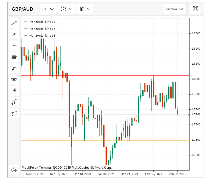Image resolution: width=210 pixels, height=182 pixels.
Task: Click the 1.8000 price axis label
Action: point(196,79)
